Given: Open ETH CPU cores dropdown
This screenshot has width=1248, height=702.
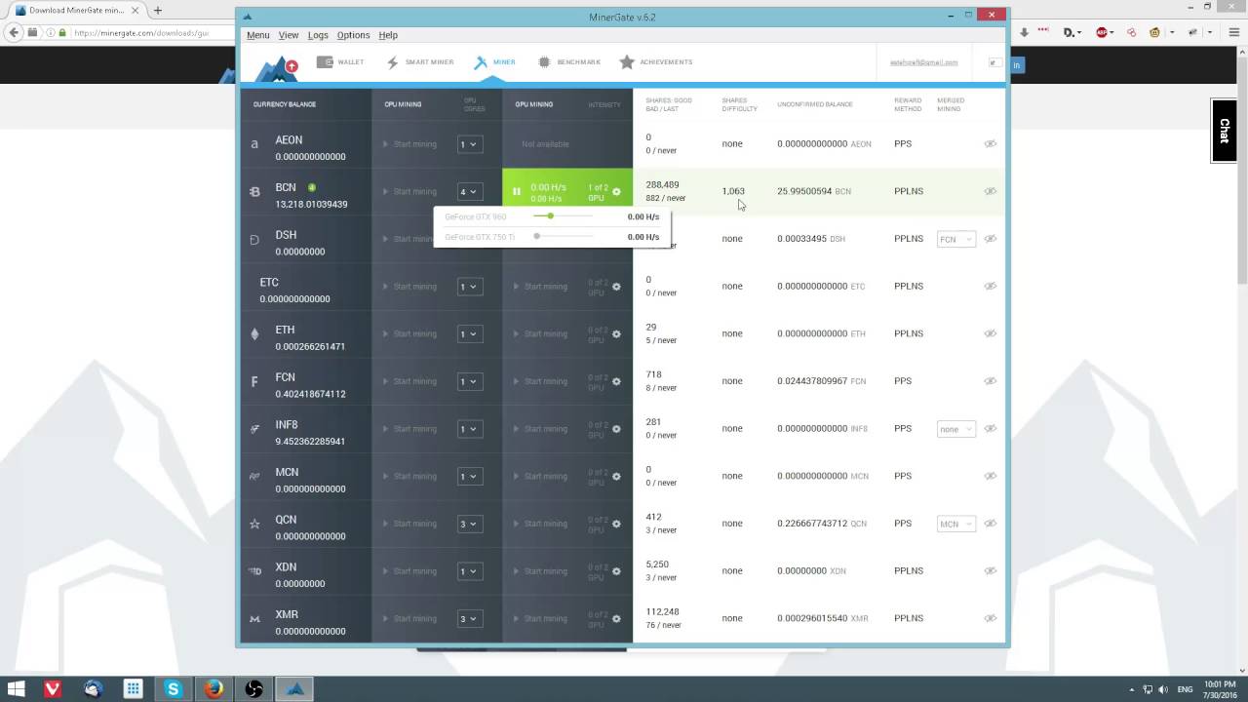Looking at the screenshot, I should pyautogui.click(x=470, y=333).
